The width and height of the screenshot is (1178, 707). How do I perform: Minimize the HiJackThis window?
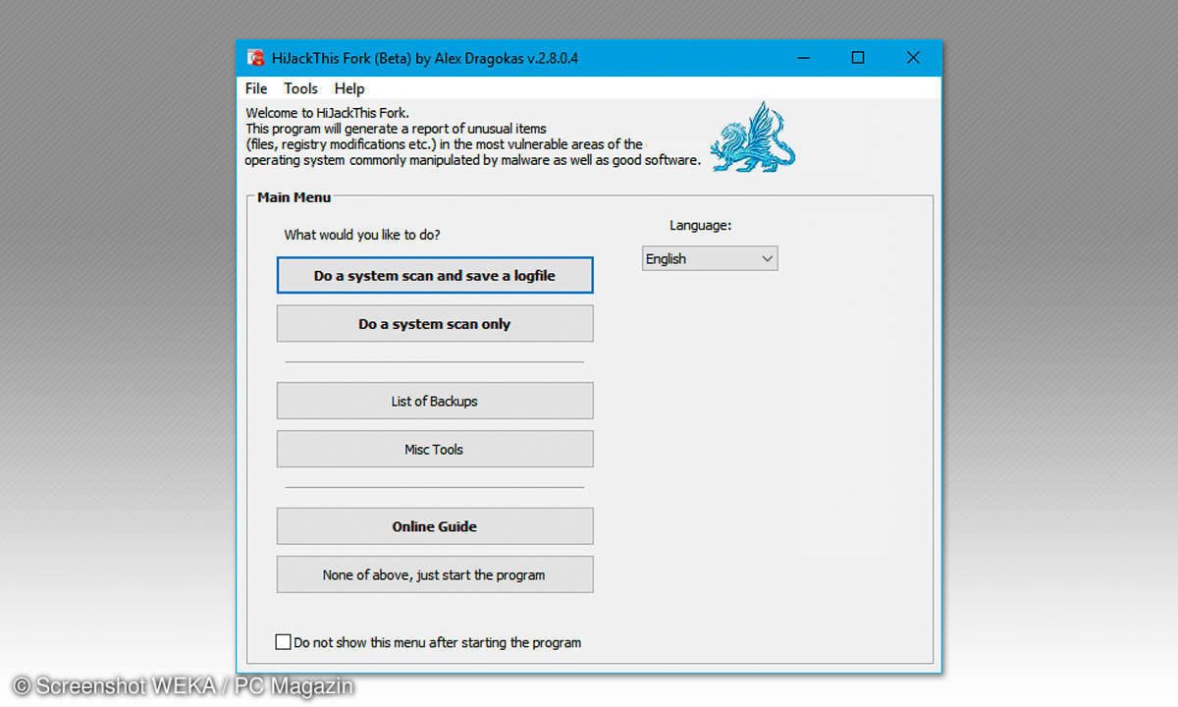[802, 58]
